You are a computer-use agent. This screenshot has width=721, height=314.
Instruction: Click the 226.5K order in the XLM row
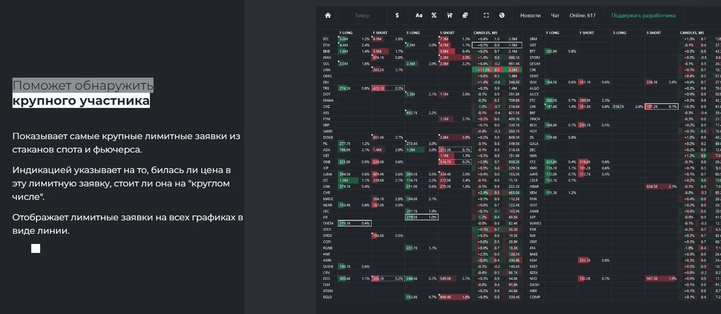point(662,82)
